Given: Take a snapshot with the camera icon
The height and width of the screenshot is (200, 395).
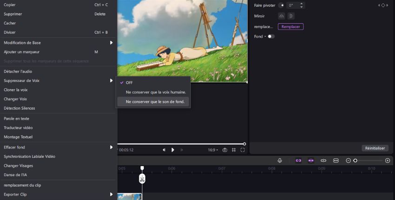Looking at the screenshot, I should click(225, 150).
